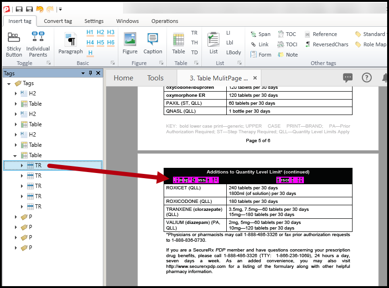The image size is (389, 288).
Task: Insert a Note tag
Action: 288,55
